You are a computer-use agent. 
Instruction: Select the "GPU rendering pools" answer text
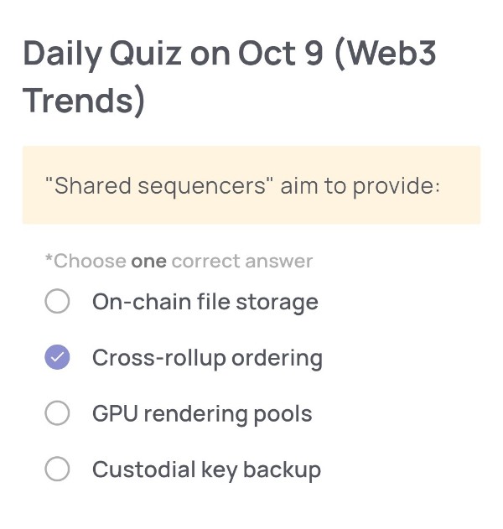[x=202, y=413]
